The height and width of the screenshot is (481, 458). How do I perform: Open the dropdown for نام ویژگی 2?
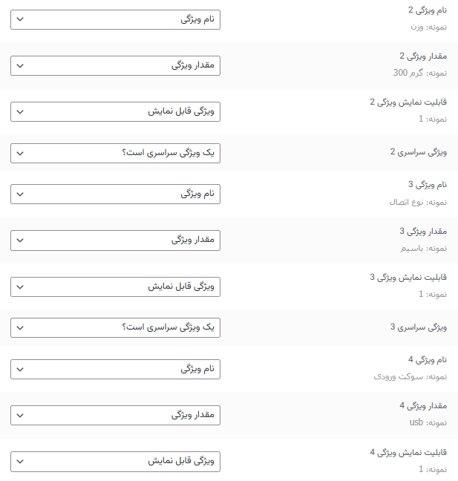point(115,20)
